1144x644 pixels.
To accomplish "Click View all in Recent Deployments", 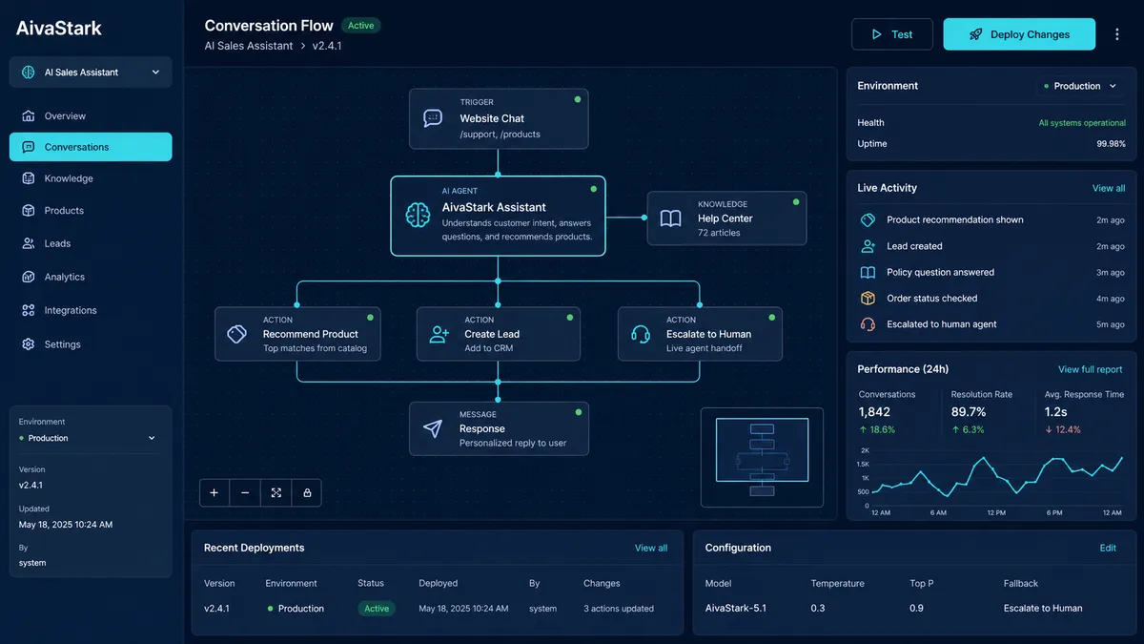I will (x=651, y=548).
